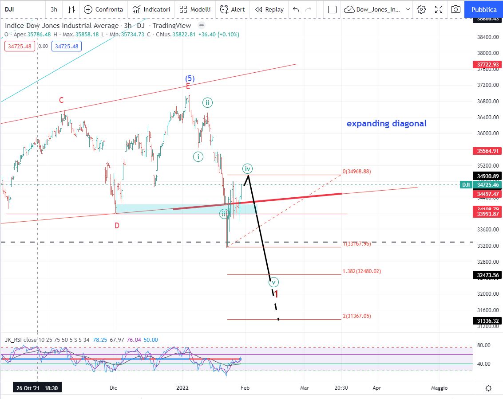Select the blue (5) wave label
This screenshot has width=503, height=399.
click(x=190, y=78)
